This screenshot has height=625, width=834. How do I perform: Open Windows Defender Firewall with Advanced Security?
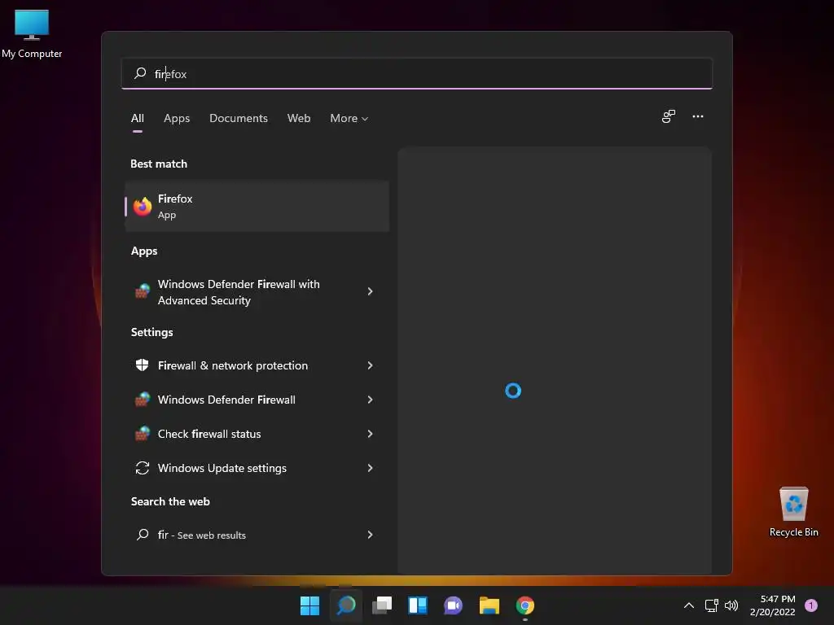(x=257, y=292)
